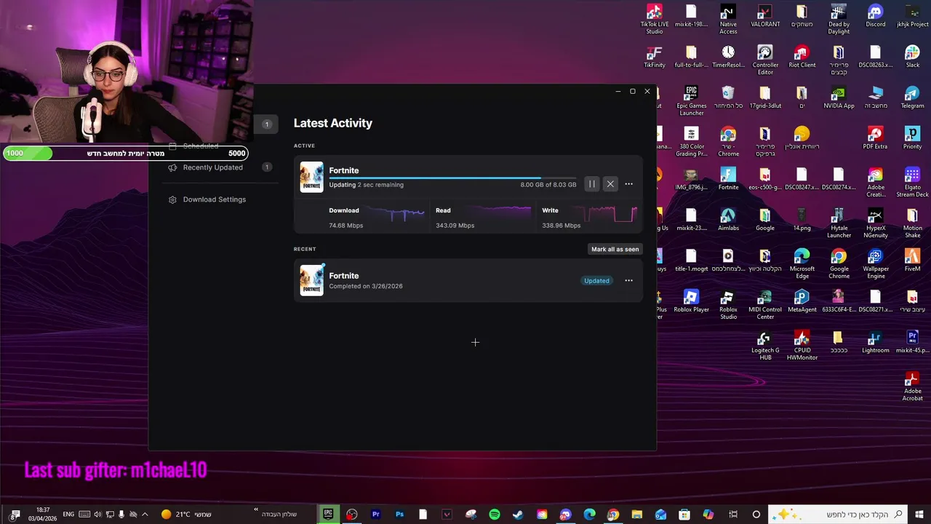Open Priority desktop icon
Screen dimensions: 931x524
[x=912, y=138]
